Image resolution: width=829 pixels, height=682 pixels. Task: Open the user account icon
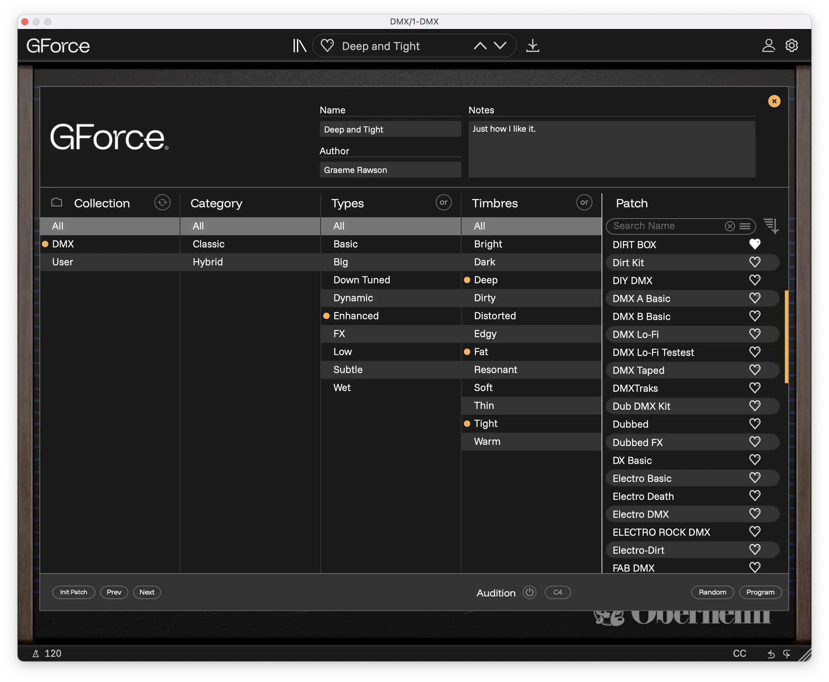point(769,45)
